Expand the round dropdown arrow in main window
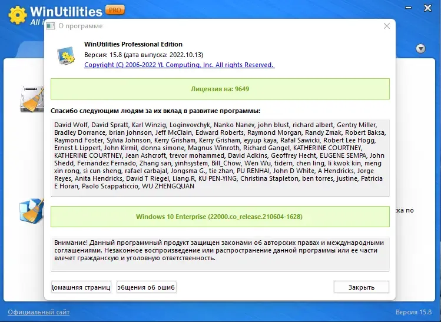 [x=421, y=49]
